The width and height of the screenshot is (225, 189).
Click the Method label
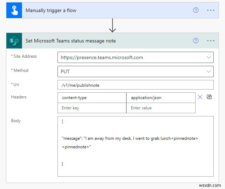click(x=21, y=70)
